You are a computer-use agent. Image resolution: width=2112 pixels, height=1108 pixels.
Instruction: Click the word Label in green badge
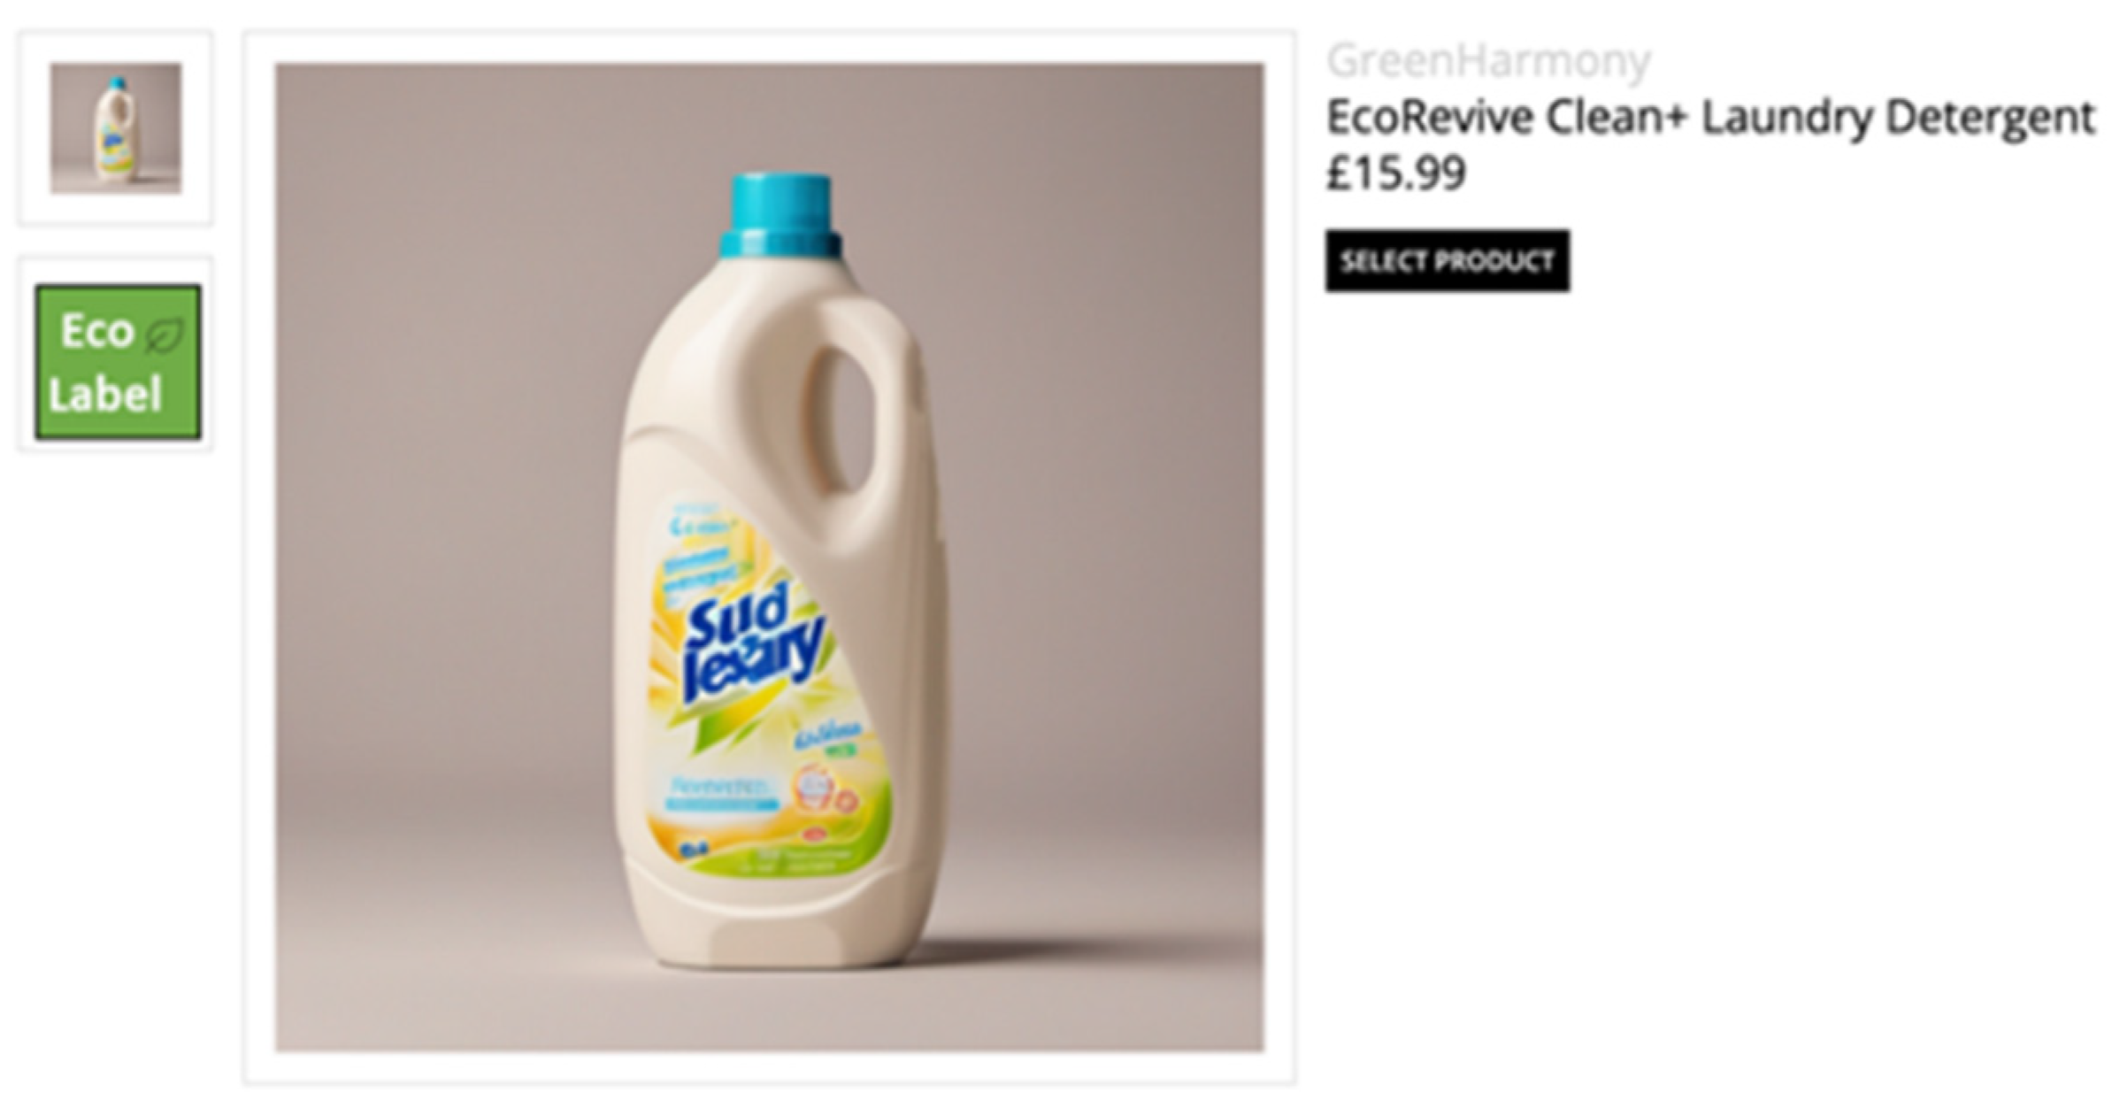[105, 395]
